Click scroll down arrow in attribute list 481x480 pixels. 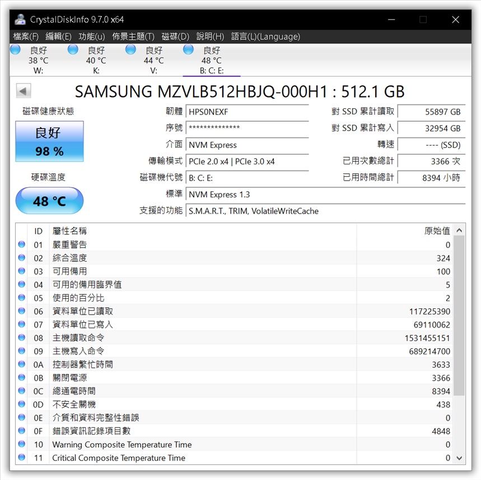pos(459,458)
